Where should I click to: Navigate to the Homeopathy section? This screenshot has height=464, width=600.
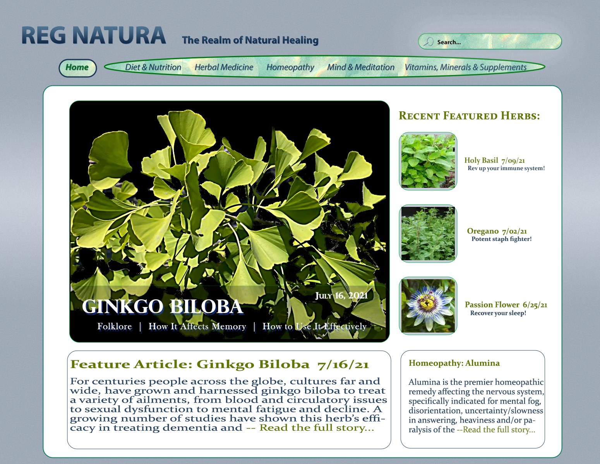tap(290, 67)
